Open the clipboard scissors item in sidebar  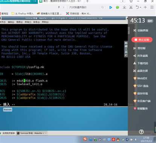coord(139,48)
